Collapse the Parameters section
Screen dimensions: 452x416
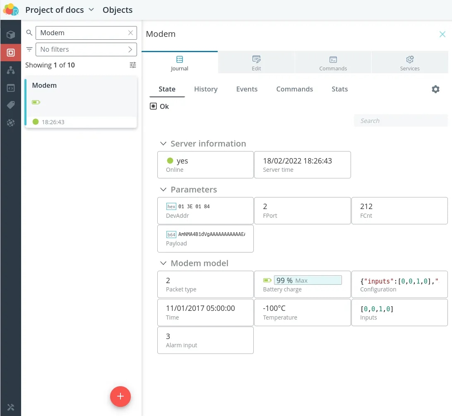(x=163, y=190)
